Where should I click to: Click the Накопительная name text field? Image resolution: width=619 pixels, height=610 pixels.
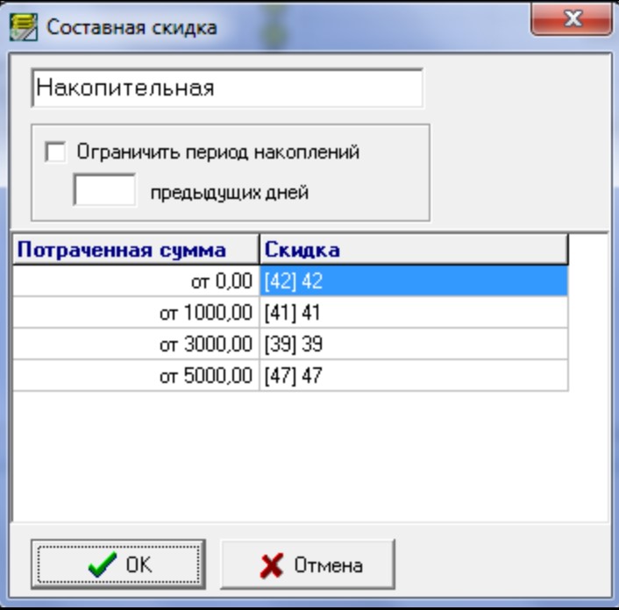click(226, 89)
